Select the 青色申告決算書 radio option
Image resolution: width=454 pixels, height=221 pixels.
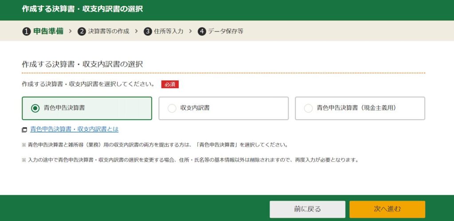coord(35,109)
